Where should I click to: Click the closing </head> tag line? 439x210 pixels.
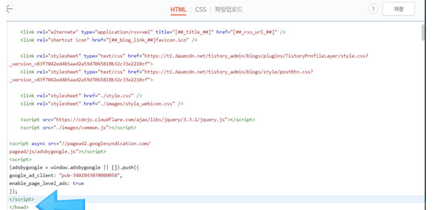[x=19, y=207]
